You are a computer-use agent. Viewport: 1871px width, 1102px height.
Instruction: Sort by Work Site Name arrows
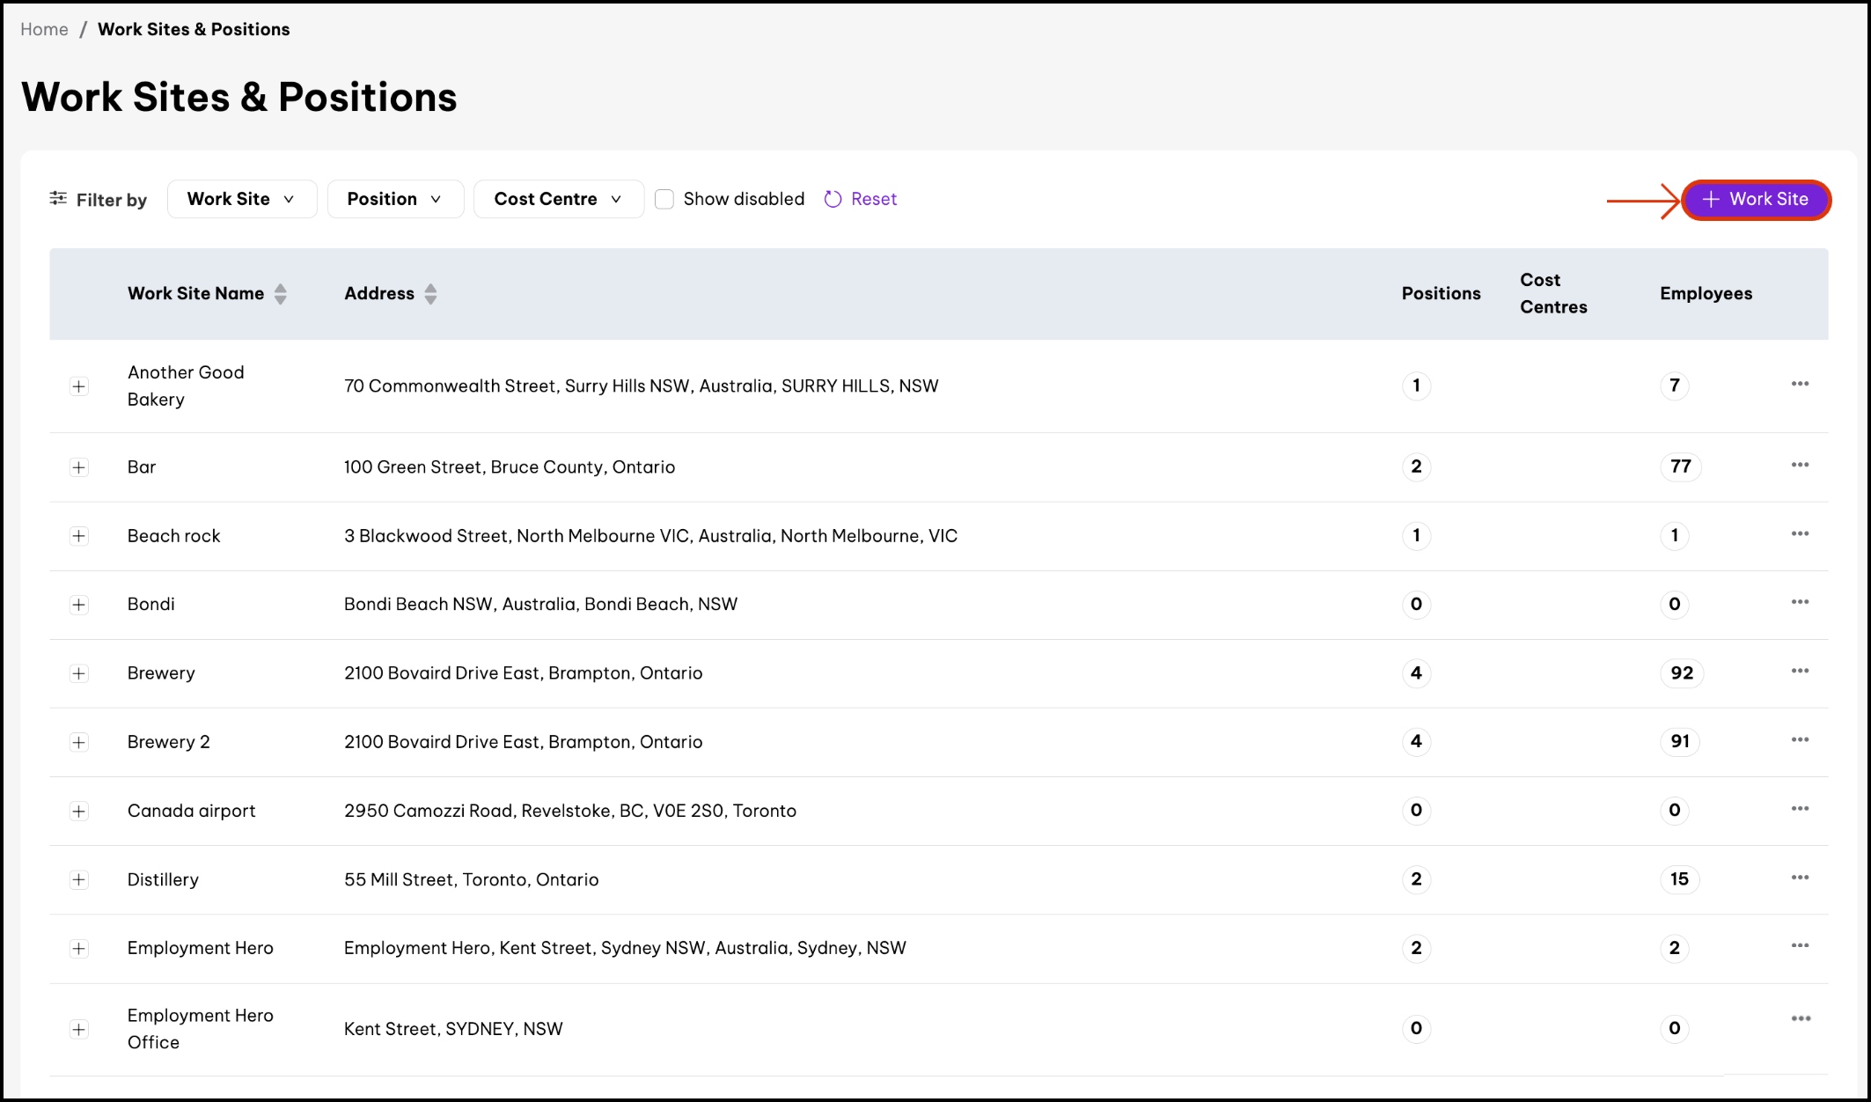click(x=281, y=294)
